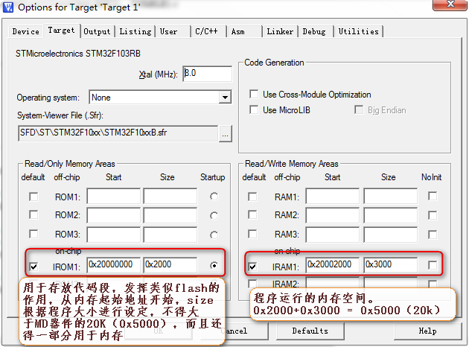Toggle the Big Endian checkbox

(x=359, y=109)
